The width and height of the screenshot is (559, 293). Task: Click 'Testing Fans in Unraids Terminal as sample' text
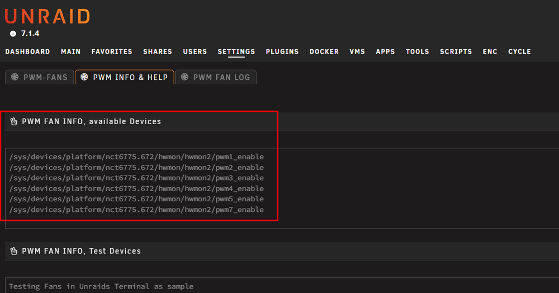[101, 286]
